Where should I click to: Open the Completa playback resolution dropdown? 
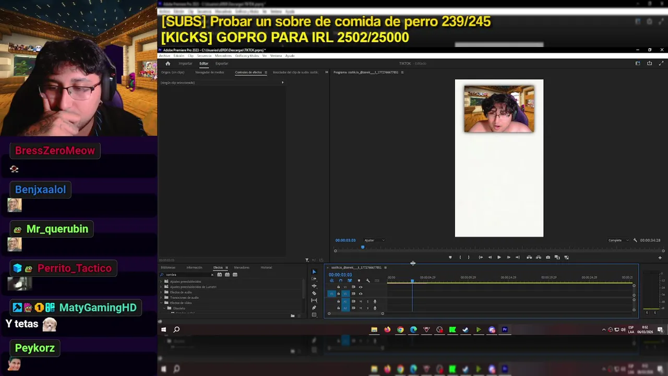(618, 240)
